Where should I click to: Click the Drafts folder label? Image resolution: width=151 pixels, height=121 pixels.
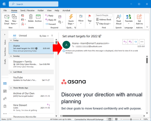5,61
